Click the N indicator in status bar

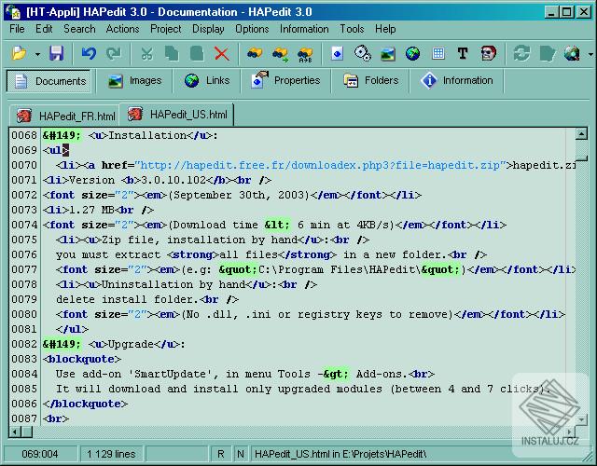(241, 454)
